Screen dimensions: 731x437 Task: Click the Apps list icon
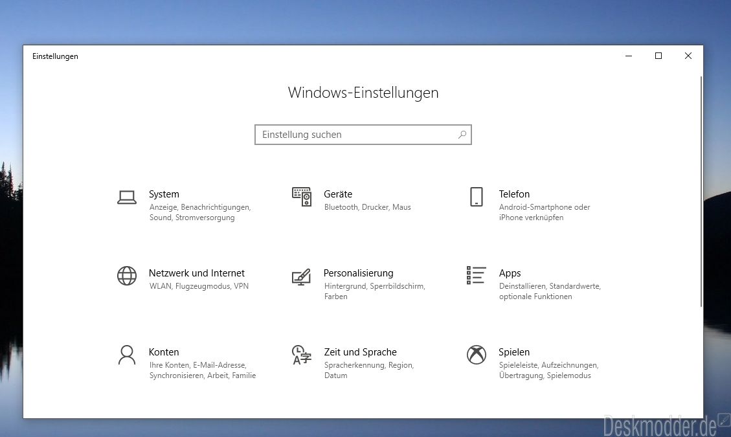[x=476, y=275]
